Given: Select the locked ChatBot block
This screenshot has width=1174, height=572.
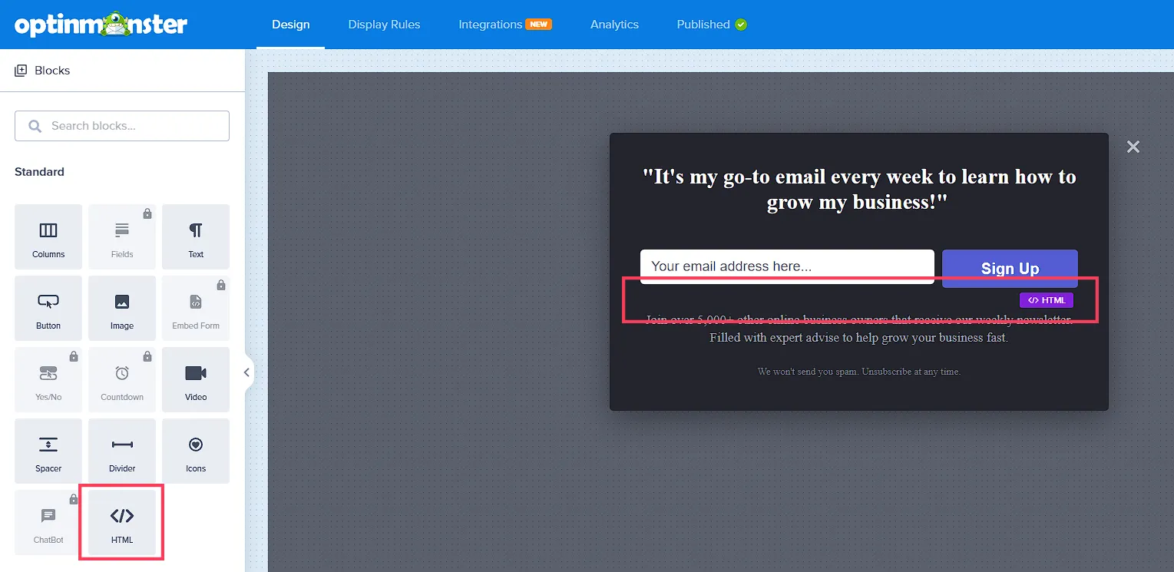Looking at the screenshot, I should 48,522.
